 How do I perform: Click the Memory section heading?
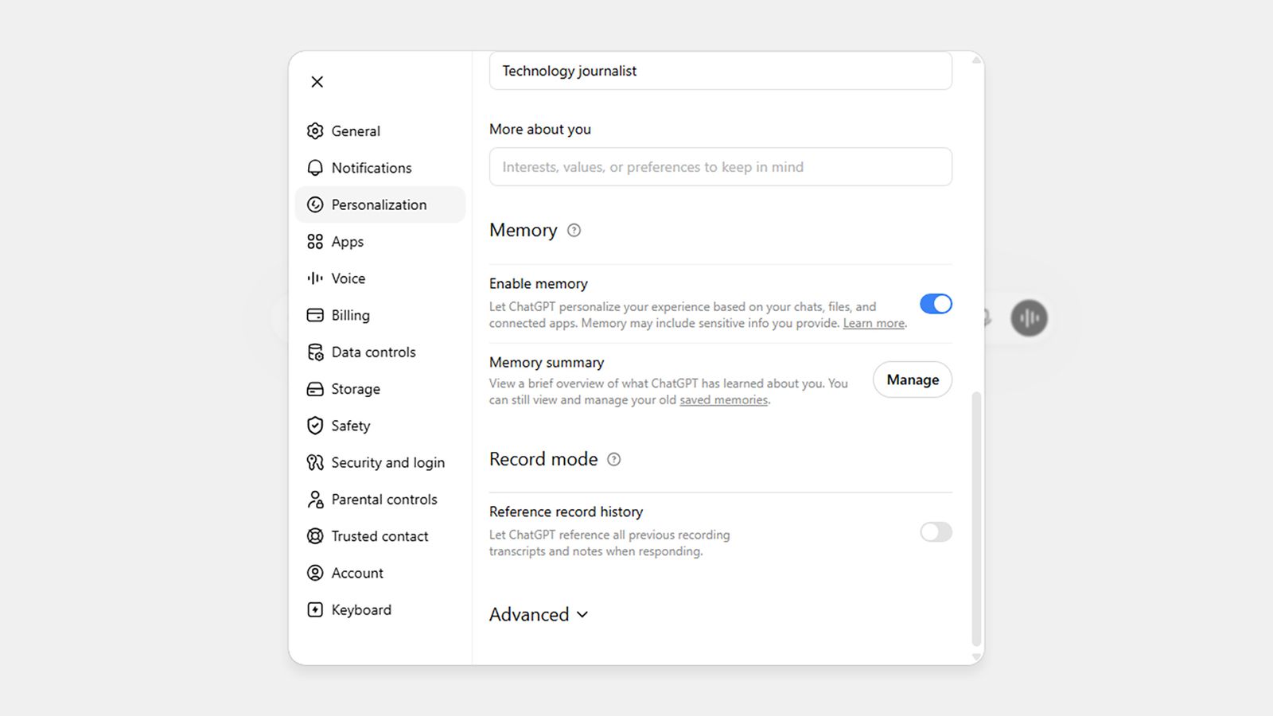[523, 230]
